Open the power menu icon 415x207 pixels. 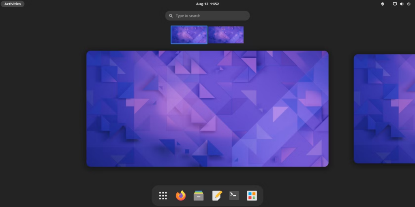click(x=409, y=4)
